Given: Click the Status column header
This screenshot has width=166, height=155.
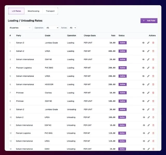Looking at the screenshot, I should pos(121,35).
